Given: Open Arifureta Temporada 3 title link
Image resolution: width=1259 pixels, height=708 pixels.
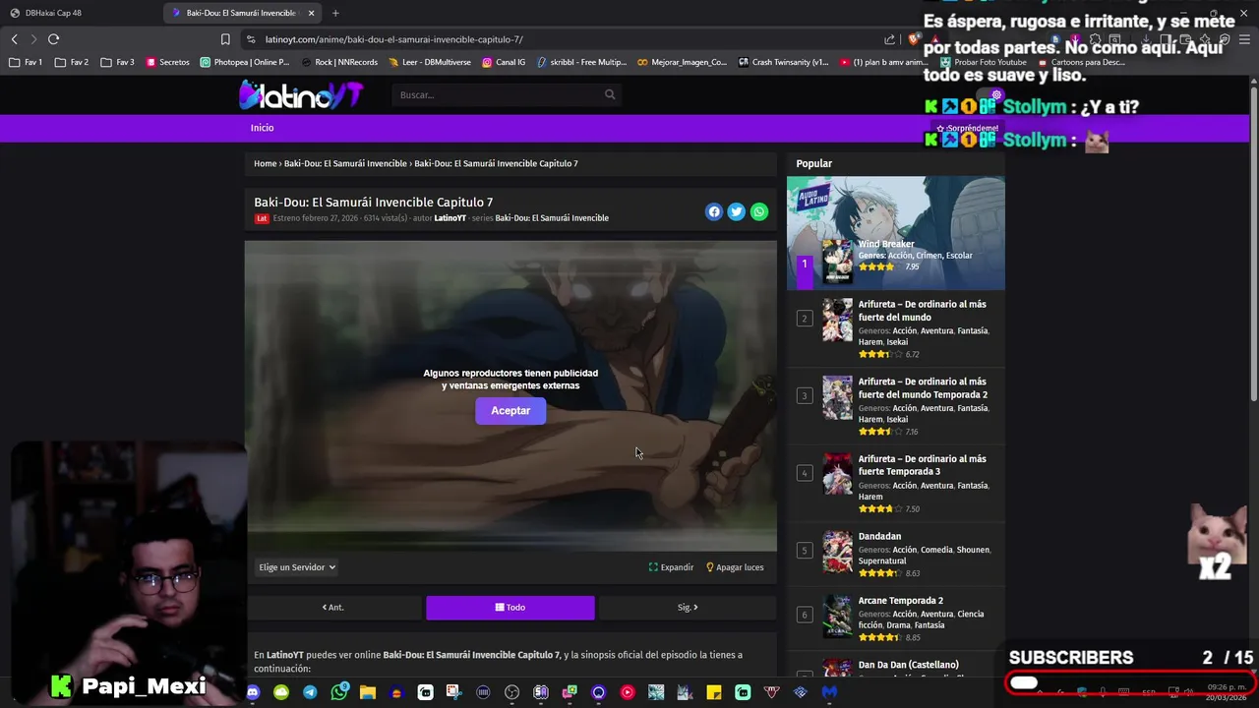Looking at the screenshot, I should (923, 465).
